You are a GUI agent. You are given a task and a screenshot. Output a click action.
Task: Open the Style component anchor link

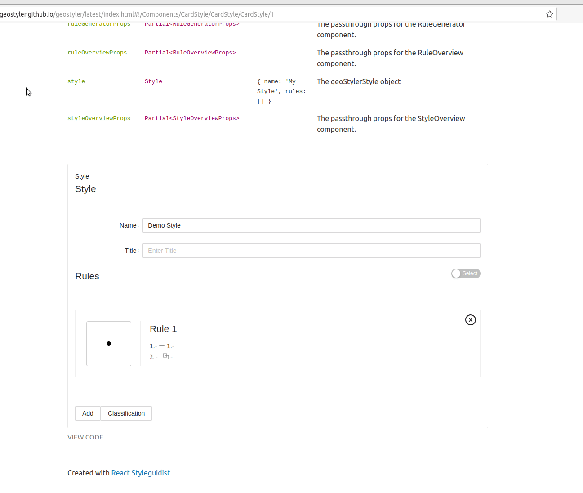pos(82,176)
